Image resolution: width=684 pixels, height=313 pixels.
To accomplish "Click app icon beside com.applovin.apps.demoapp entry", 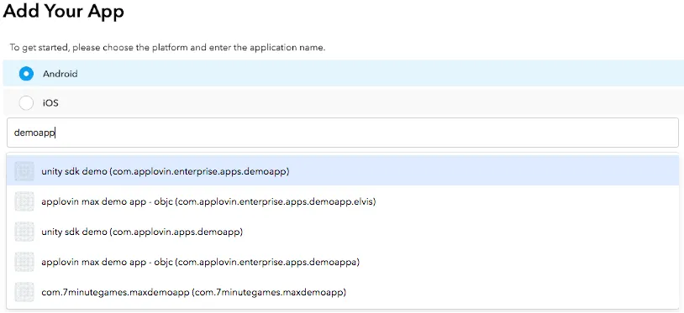I will [24, 232].
